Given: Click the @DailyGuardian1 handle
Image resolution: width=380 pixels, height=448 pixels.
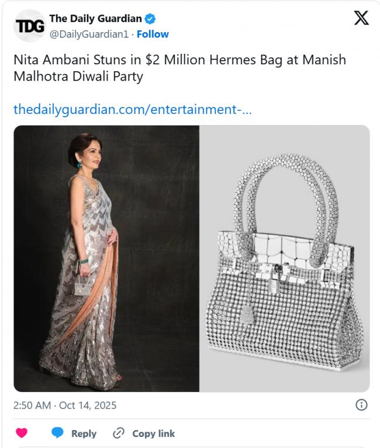Looking at the screenshot, I should pos(89,34).
